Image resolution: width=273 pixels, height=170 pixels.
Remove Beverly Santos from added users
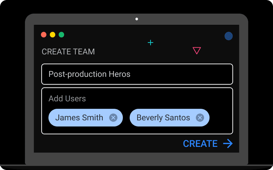200,118
